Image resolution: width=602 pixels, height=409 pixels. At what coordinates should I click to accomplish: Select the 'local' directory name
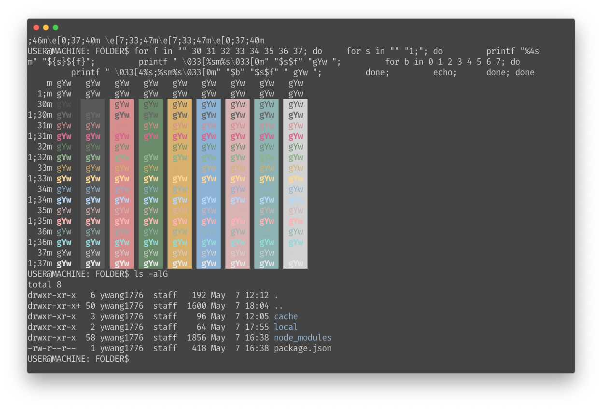(x=286, y=327)
